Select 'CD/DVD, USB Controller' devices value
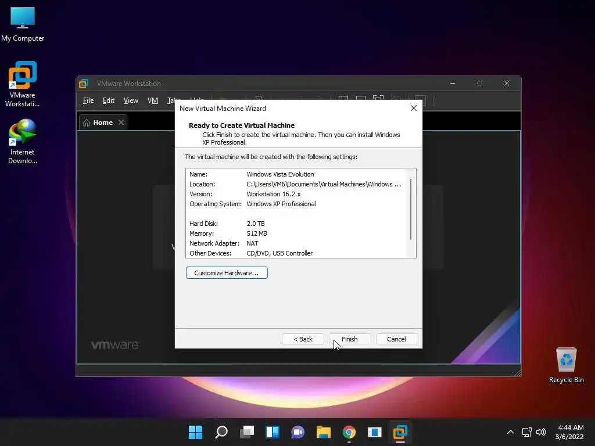The image size is (595, 446). click(x=279, y=253)
